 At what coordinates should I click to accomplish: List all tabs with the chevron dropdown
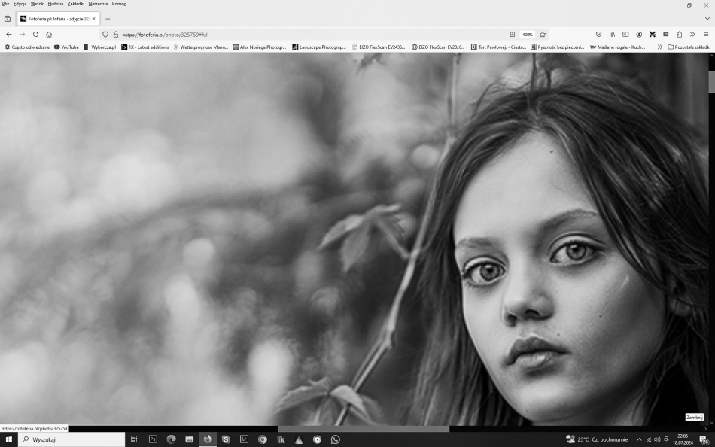[707, 19]
